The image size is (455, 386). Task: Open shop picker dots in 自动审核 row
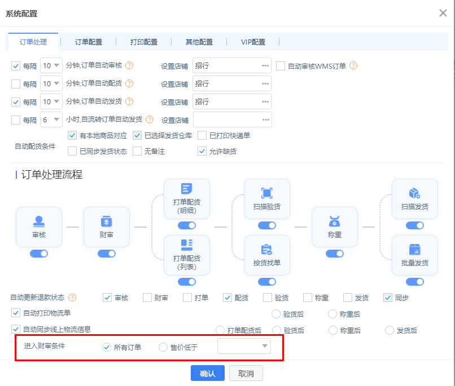265,66
